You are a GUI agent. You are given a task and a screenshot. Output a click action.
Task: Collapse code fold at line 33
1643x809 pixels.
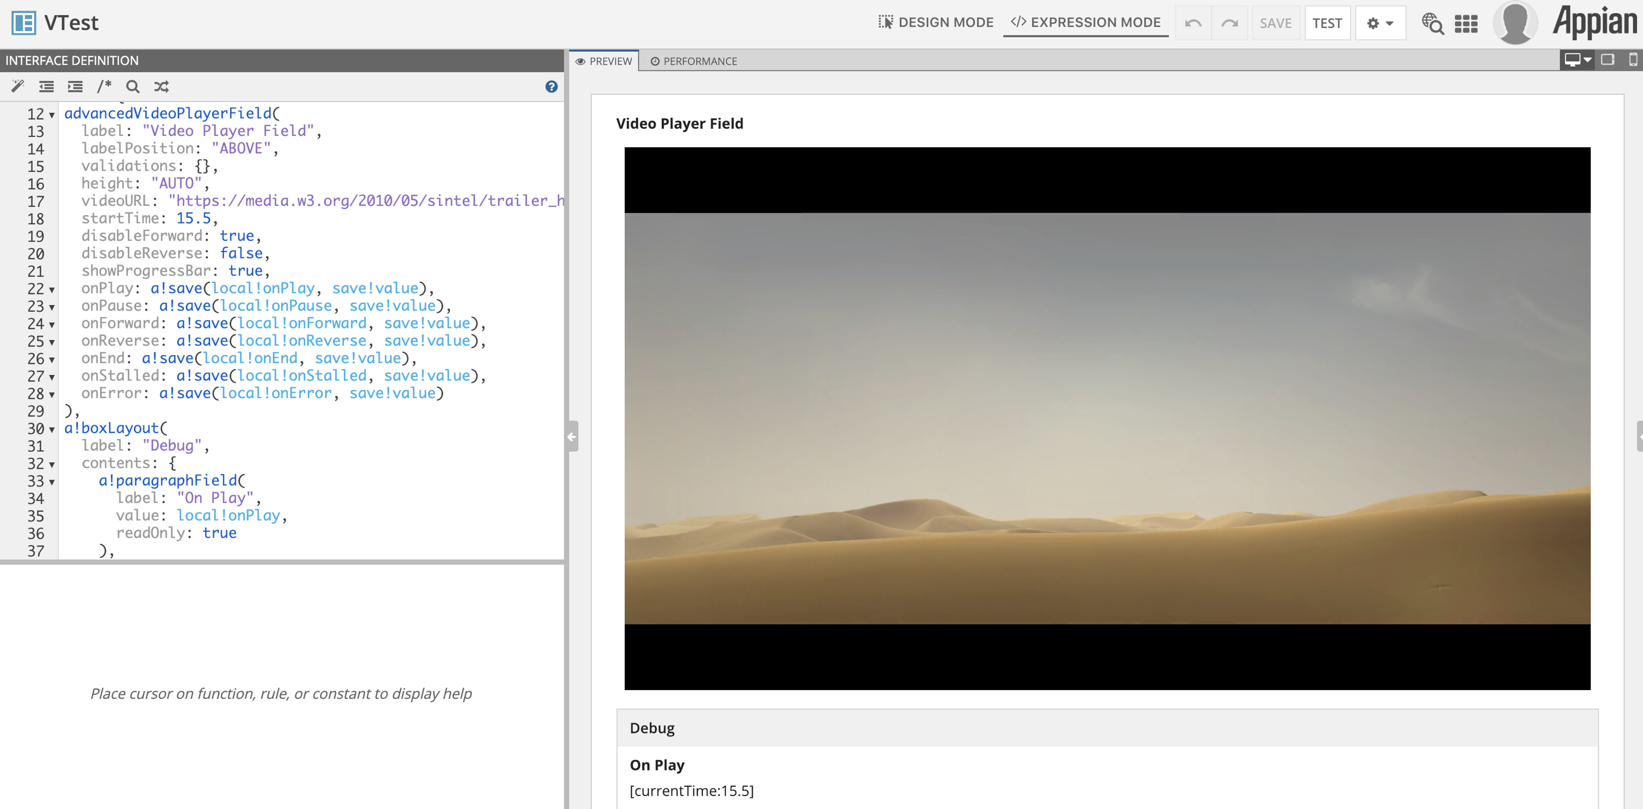pyautogui.click(x=52, y=482)
